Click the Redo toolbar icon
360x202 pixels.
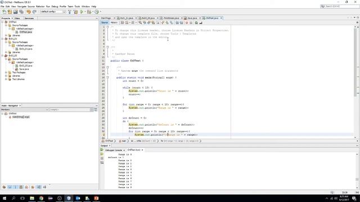click(34, 12)
